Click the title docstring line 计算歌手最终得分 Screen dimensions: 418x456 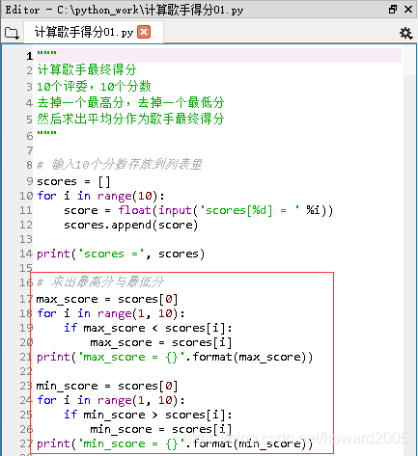(87, 69)
